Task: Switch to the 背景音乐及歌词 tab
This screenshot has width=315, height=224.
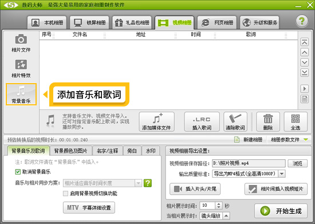Action: click(28, 151)
